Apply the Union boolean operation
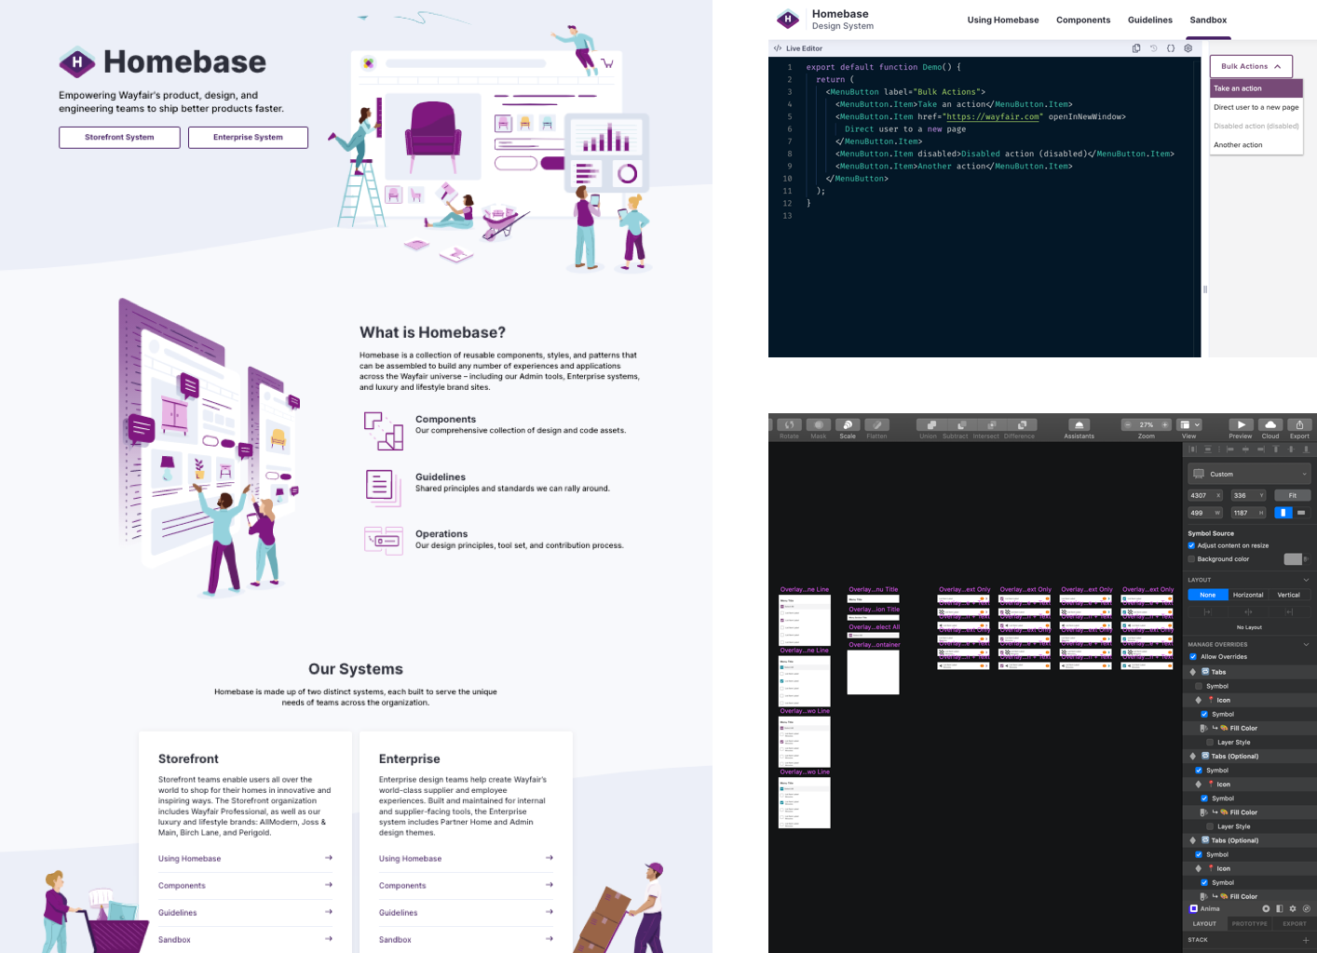 point(928,423)
